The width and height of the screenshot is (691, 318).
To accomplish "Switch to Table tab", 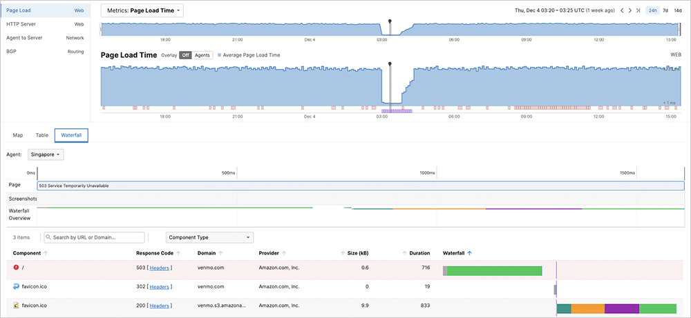I will pos(42,135).
